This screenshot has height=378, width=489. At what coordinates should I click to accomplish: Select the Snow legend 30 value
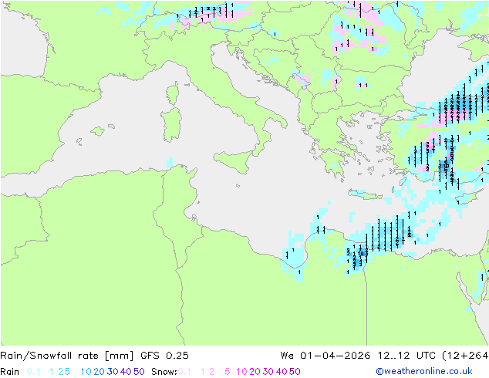pos(268,372)
